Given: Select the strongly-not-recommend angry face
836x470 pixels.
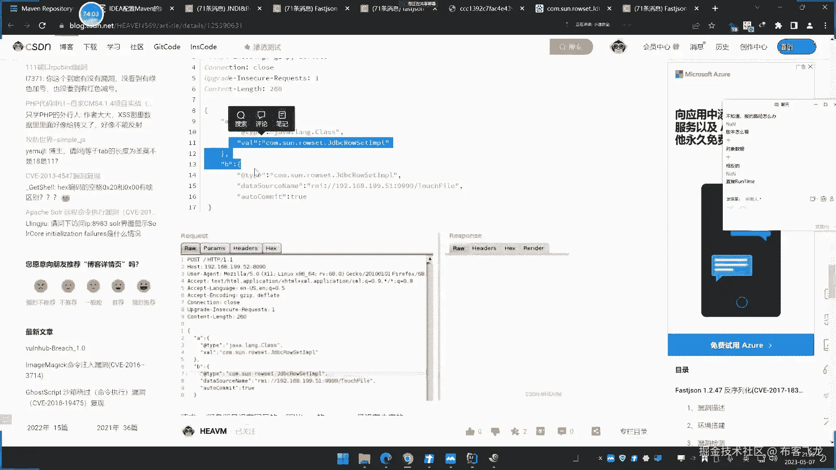Looking at the screenshot, I should pos(40,286).
